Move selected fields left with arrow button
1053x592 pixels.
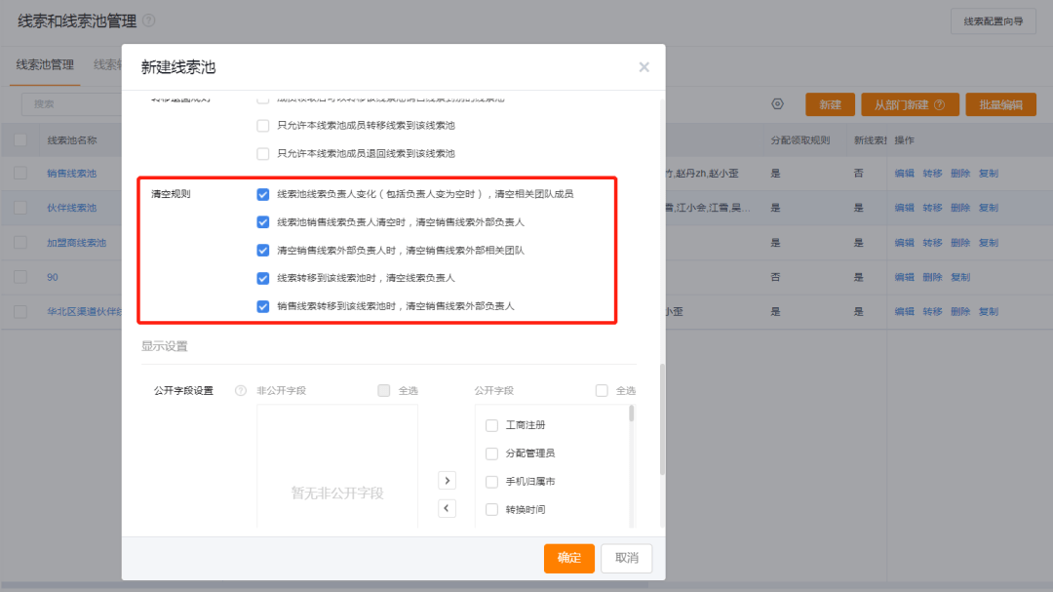tap(447, 508)
